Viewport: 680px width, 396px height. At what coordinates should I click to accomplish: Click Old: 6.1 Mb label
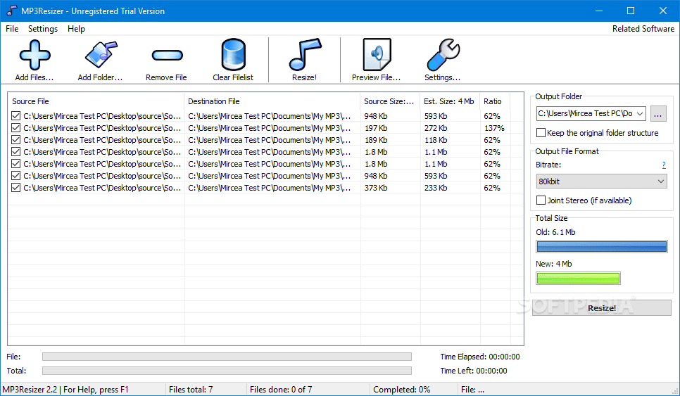(x=555, y=232)
